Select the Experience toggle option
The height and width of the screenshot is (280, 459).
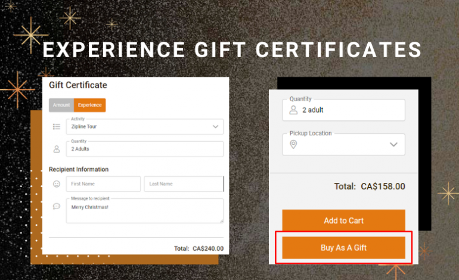90,105
